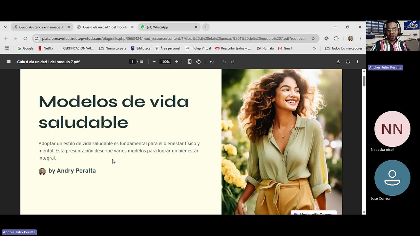Open the Reescribir textos bookmark
This screenshot has width=420, height=236.
click(233, 48)
